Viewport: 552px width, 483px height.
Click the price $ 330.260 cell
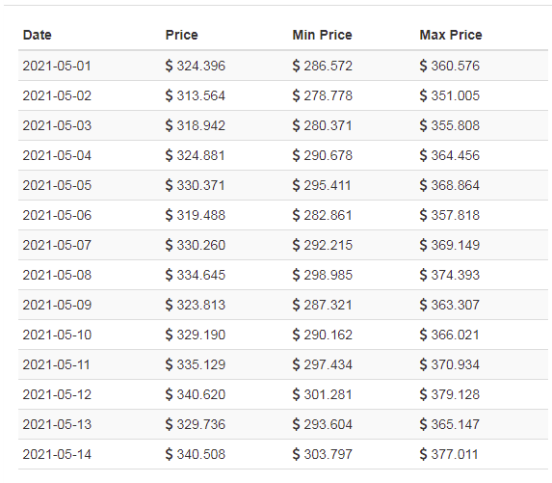click(195, 245)
